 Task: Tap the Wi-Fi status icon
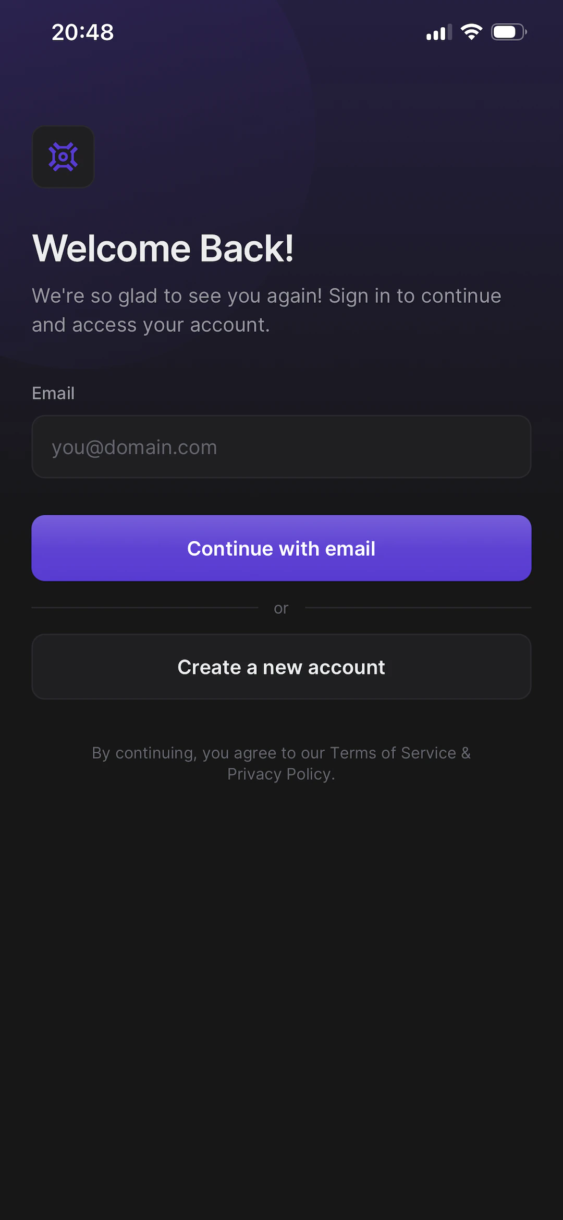[472, 32]
